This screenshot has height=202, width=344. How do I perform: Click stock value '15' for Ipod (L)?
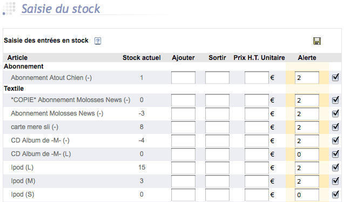[141, 167]
